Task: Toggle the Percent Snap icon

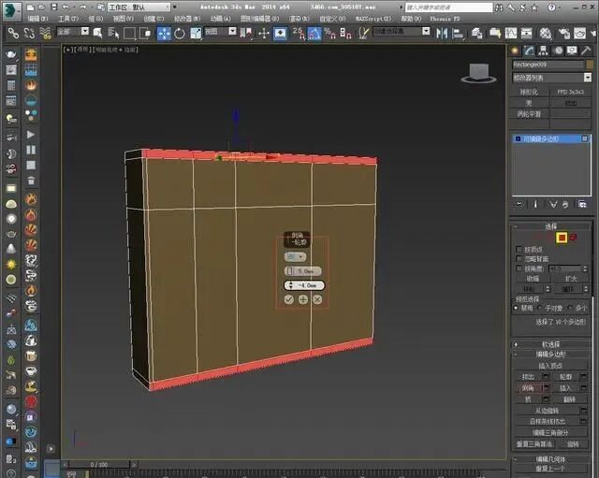Action: coord(329,34)
